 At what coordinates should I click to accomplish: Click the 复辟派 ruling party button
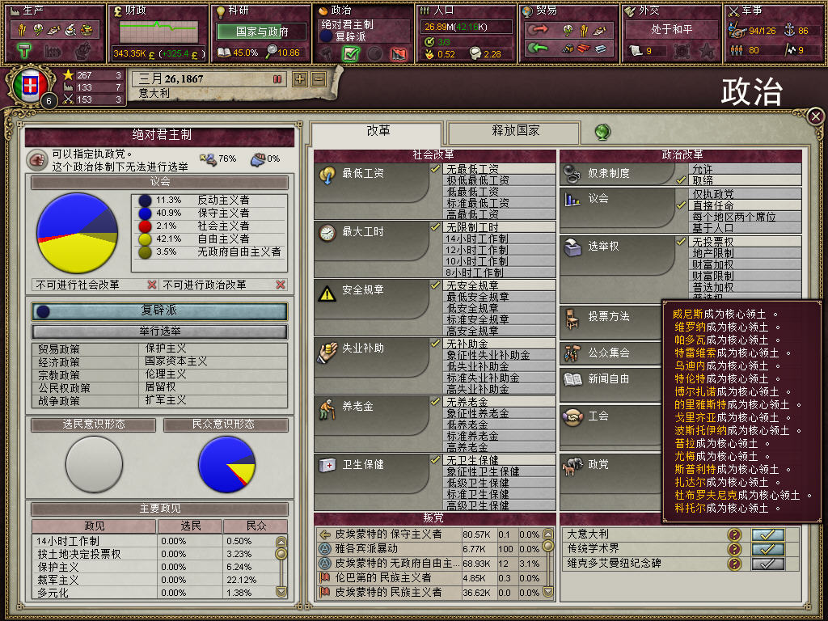pos(160,311)
